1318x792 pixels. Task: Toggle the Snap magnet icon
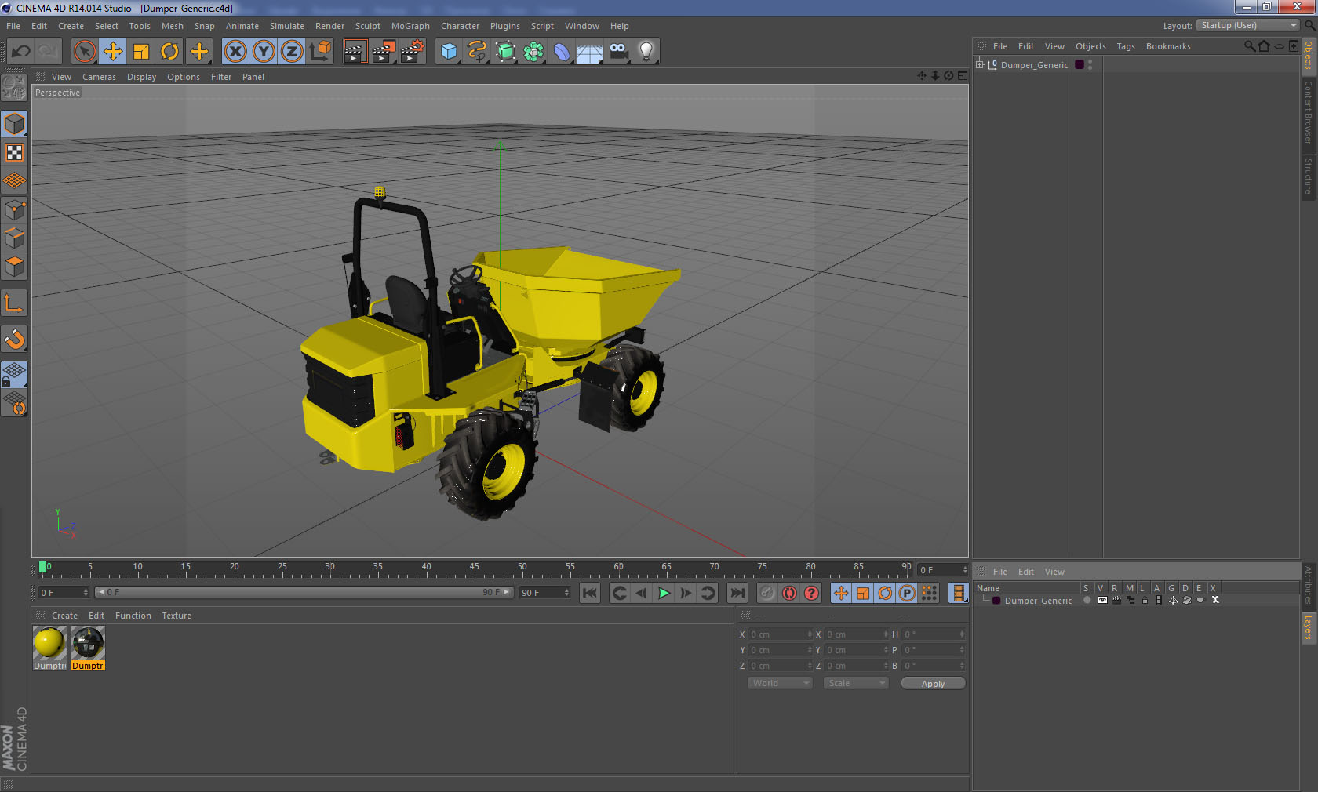(x=14, y=339)
